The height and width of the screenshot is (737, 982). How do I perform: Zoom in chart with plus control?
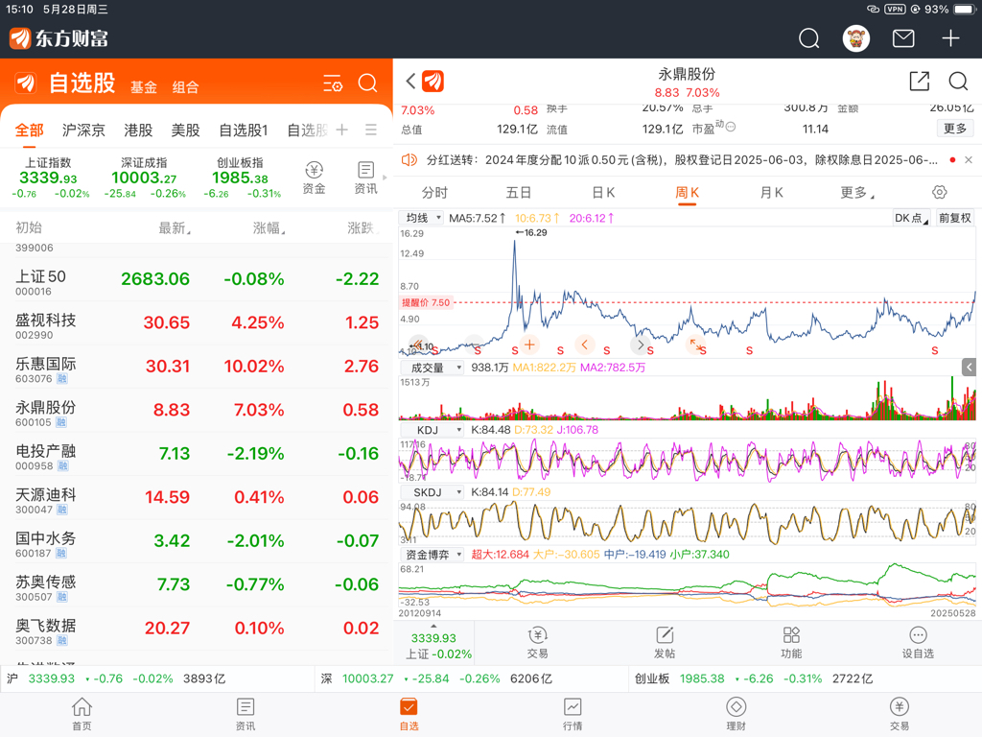(529, 345)
